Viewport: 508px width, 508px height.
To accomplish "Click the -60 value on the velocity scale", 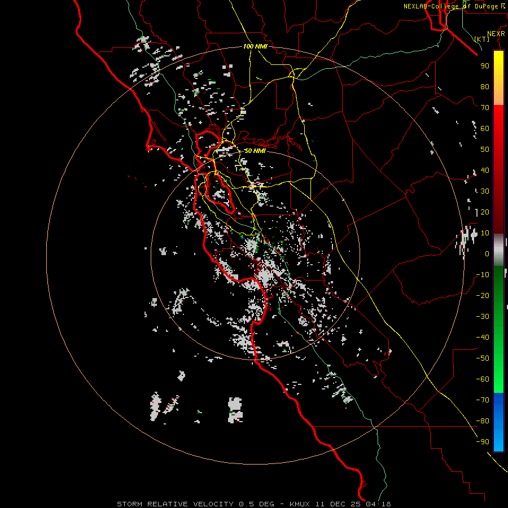I will [x=483, y=379].
